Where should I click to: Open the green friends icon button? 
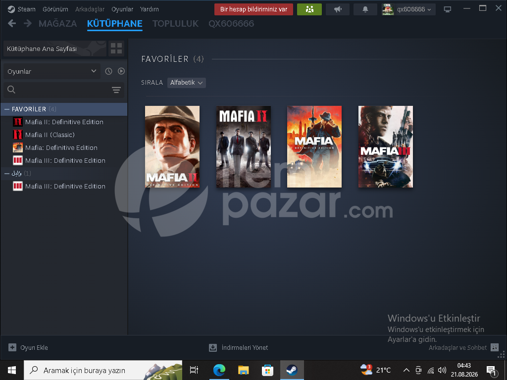309,9
